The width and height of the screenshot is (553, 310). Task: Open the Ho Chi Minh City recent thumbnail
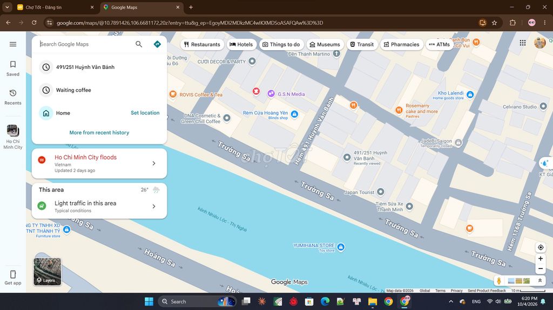tap(13, 130)
